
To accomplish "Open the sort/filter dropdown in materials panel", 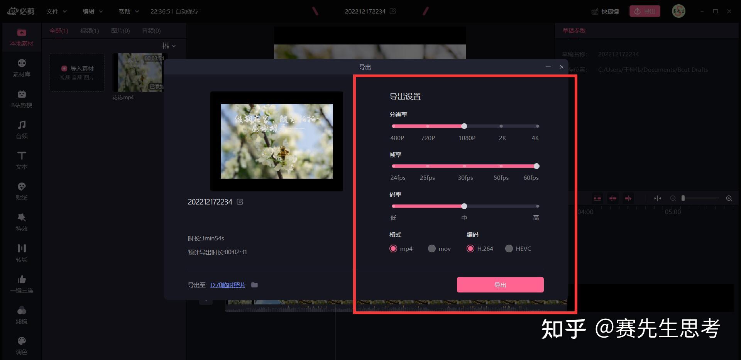I will click(169, 46).
